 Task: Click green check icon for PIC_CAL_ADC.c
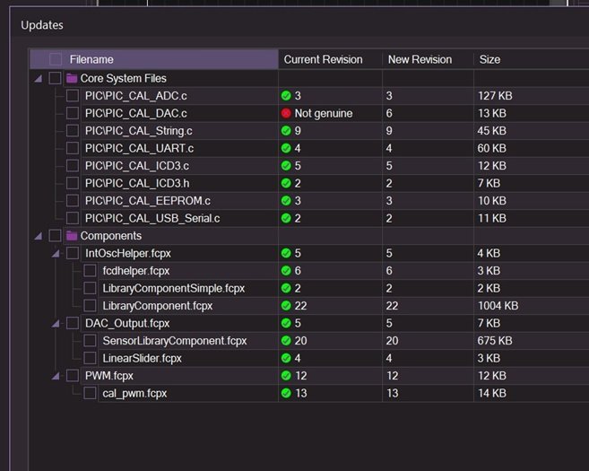(286, 95)
